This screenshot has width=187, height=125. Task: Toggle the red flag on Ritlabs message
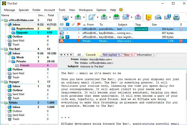coord(79,41)
